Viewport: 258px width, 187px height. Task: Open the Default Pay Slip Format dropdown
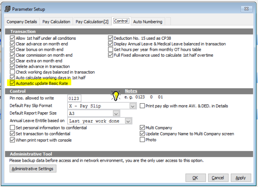click(133, 106)
